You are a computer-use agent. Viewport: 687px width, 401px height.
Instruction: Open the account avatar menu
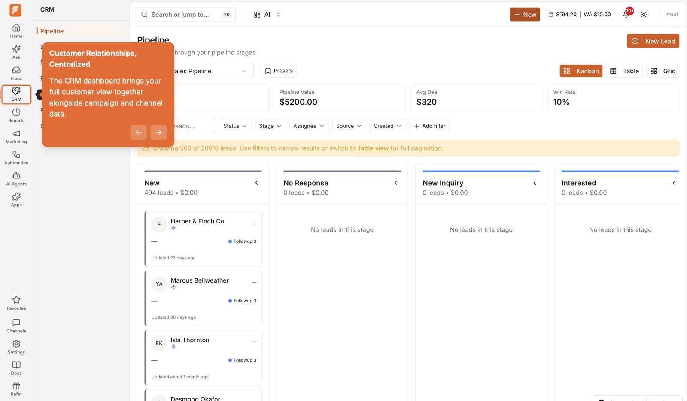click(x=672, y=15)
